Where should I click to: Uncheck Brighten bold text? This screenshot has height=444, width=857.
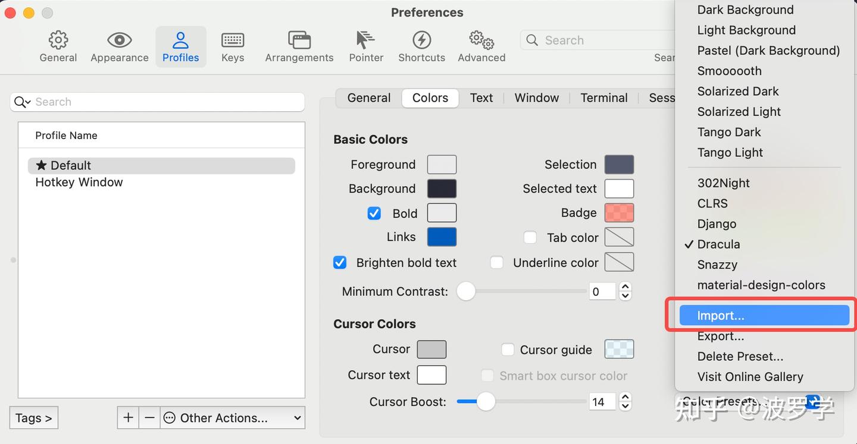click(x=339, y=262)
